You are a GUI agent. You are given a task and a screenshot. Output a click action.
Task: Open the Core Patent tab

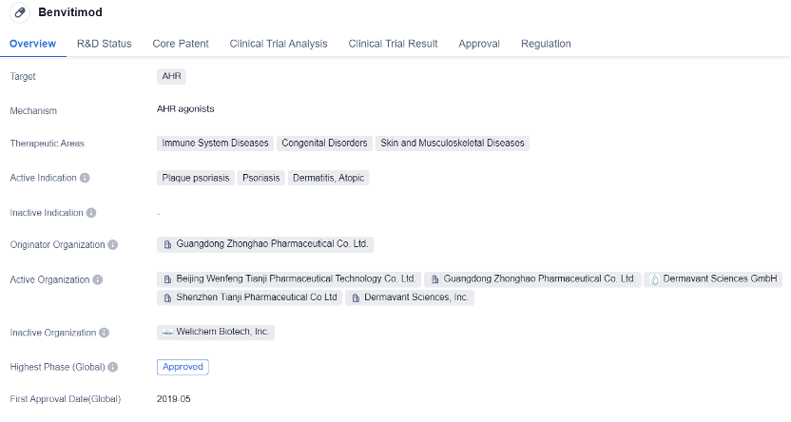[181, 44]
